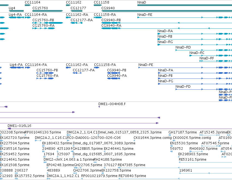Select protein CG9940-PB
The image size is (232, 180).
coord(113,73)
